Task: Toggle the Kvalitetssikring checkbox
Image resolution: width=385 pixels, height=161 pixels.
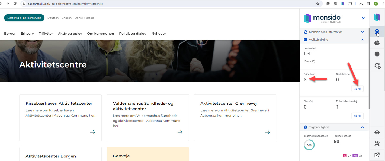Action: [x=306, y=40]
